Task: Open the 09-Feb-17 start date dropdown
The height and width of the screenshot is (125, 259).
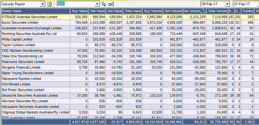Action: pos(227,4)
